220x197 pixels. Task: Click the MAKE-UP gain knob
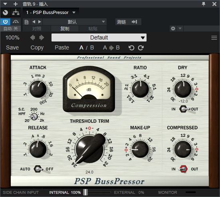point(140,150)
